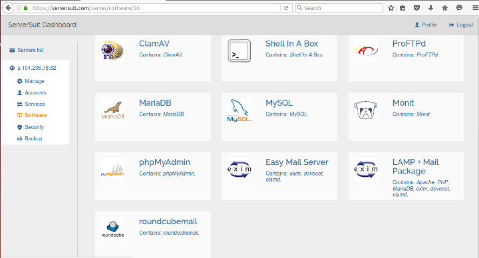Reload the page with the refresh icon
479x258 pixels.
(286, 8)
